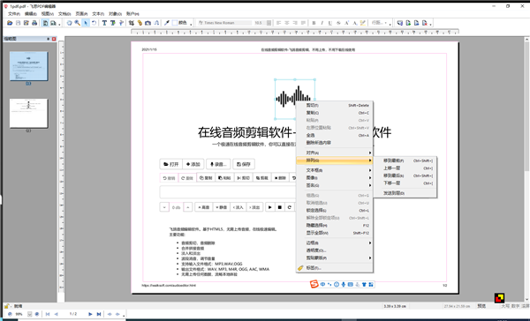Select the second page thumbnail

pos(28,114)
